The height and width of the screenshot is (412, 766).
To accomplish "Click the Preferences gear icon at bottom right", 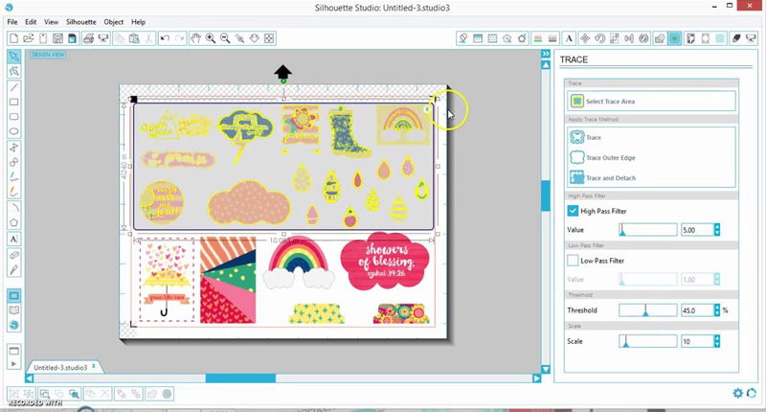I will pos(737,393).
